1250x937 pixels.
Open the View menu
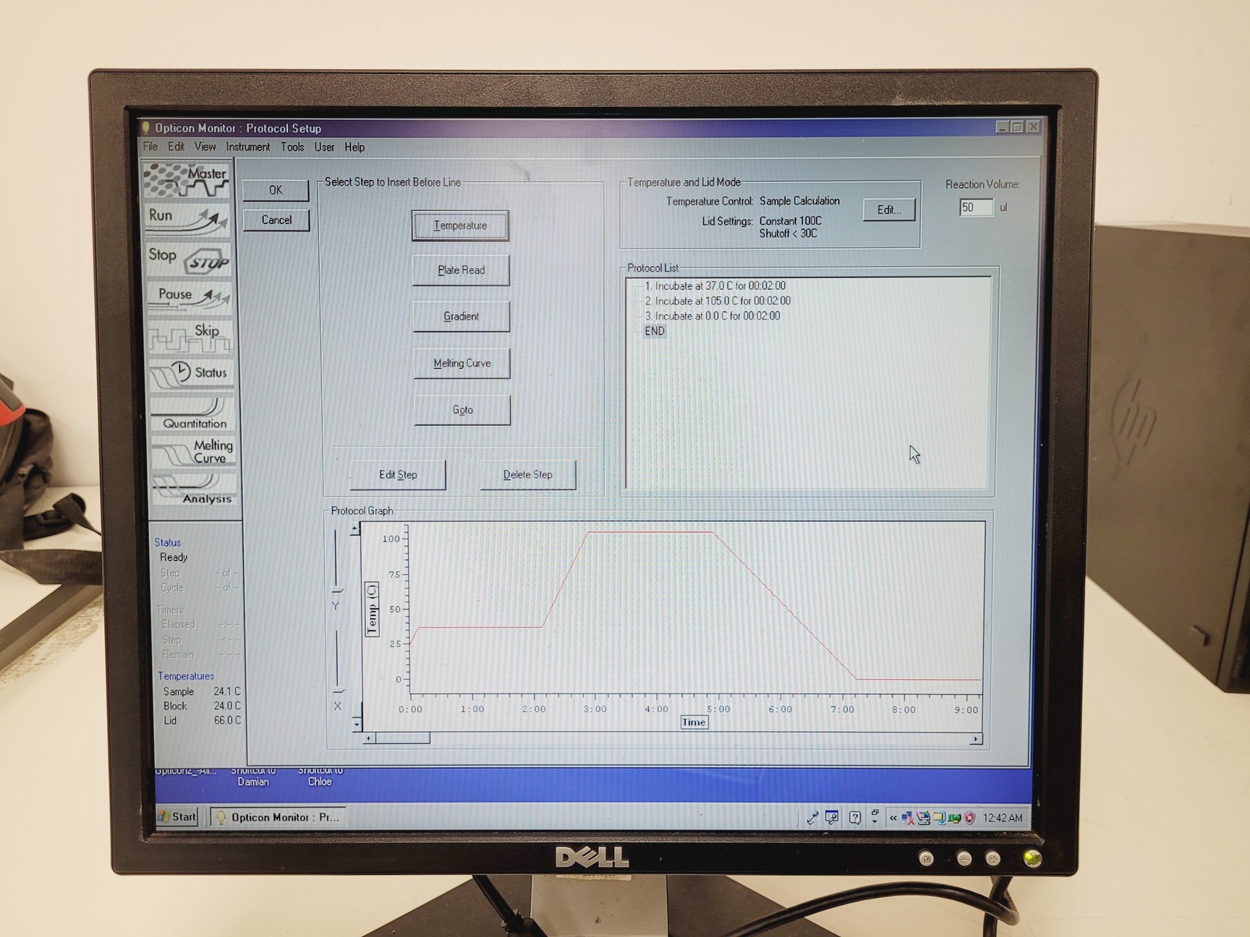point(205,147)
